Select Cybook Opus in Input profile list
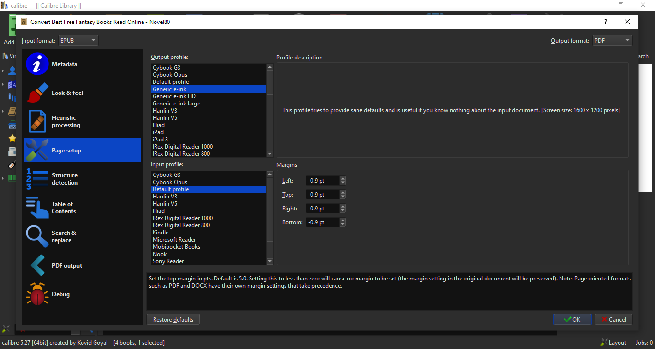Screen dimensions: 655x349 pyautogui.click(x=209, y=182)
